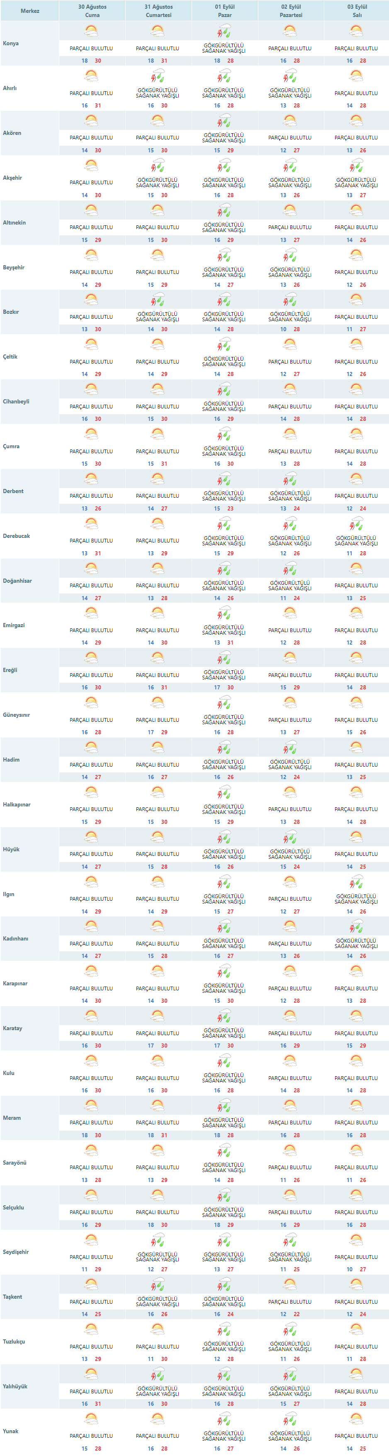Select Derebucak's thunderstorm icon for 03 Eylül

coord(356,524)
